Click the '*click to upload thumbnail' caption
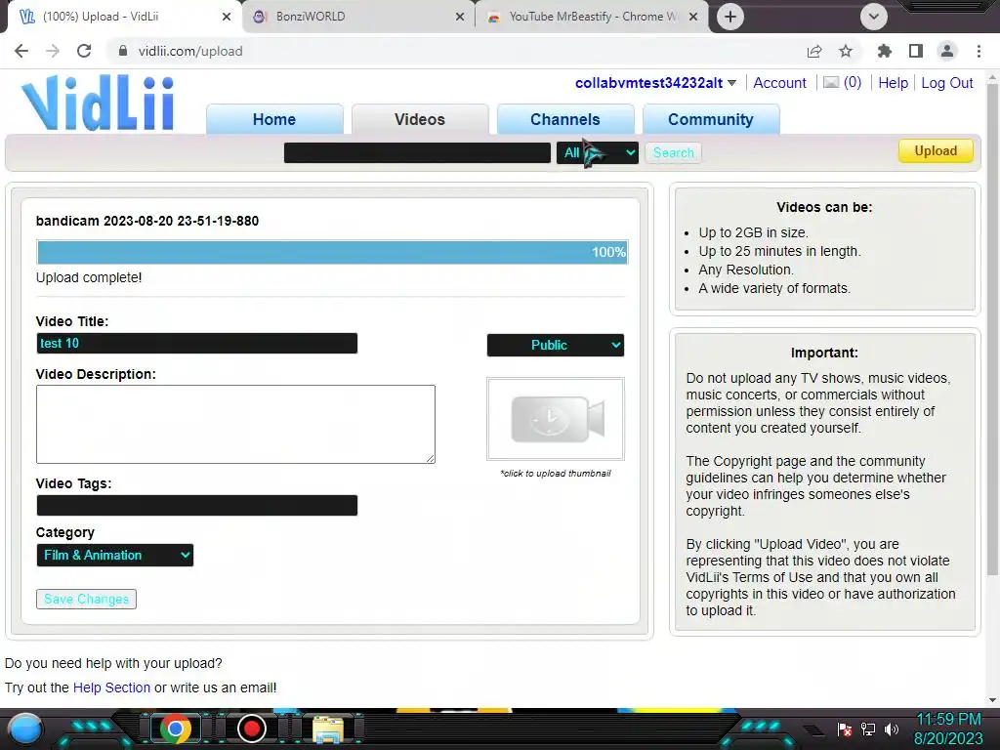The height and width of the screenshot is (750, 1000). tap(556, 474)
